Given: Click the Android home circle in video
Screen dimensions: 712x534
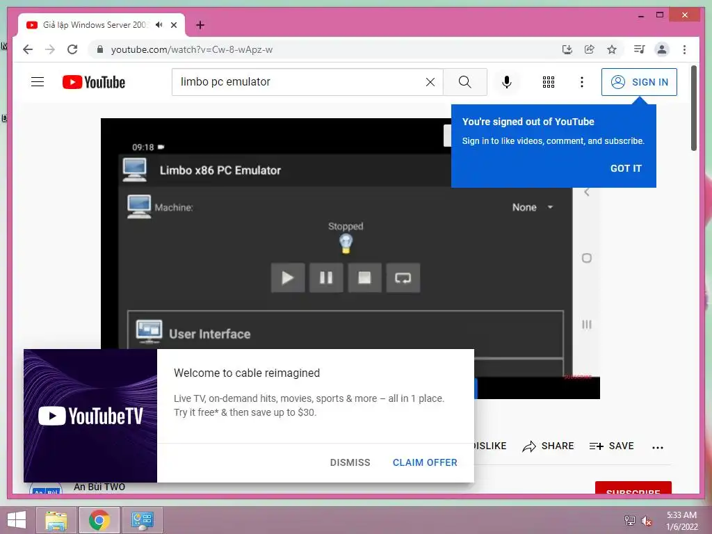Looking at the screenshot, I should [x=587, y=258].
